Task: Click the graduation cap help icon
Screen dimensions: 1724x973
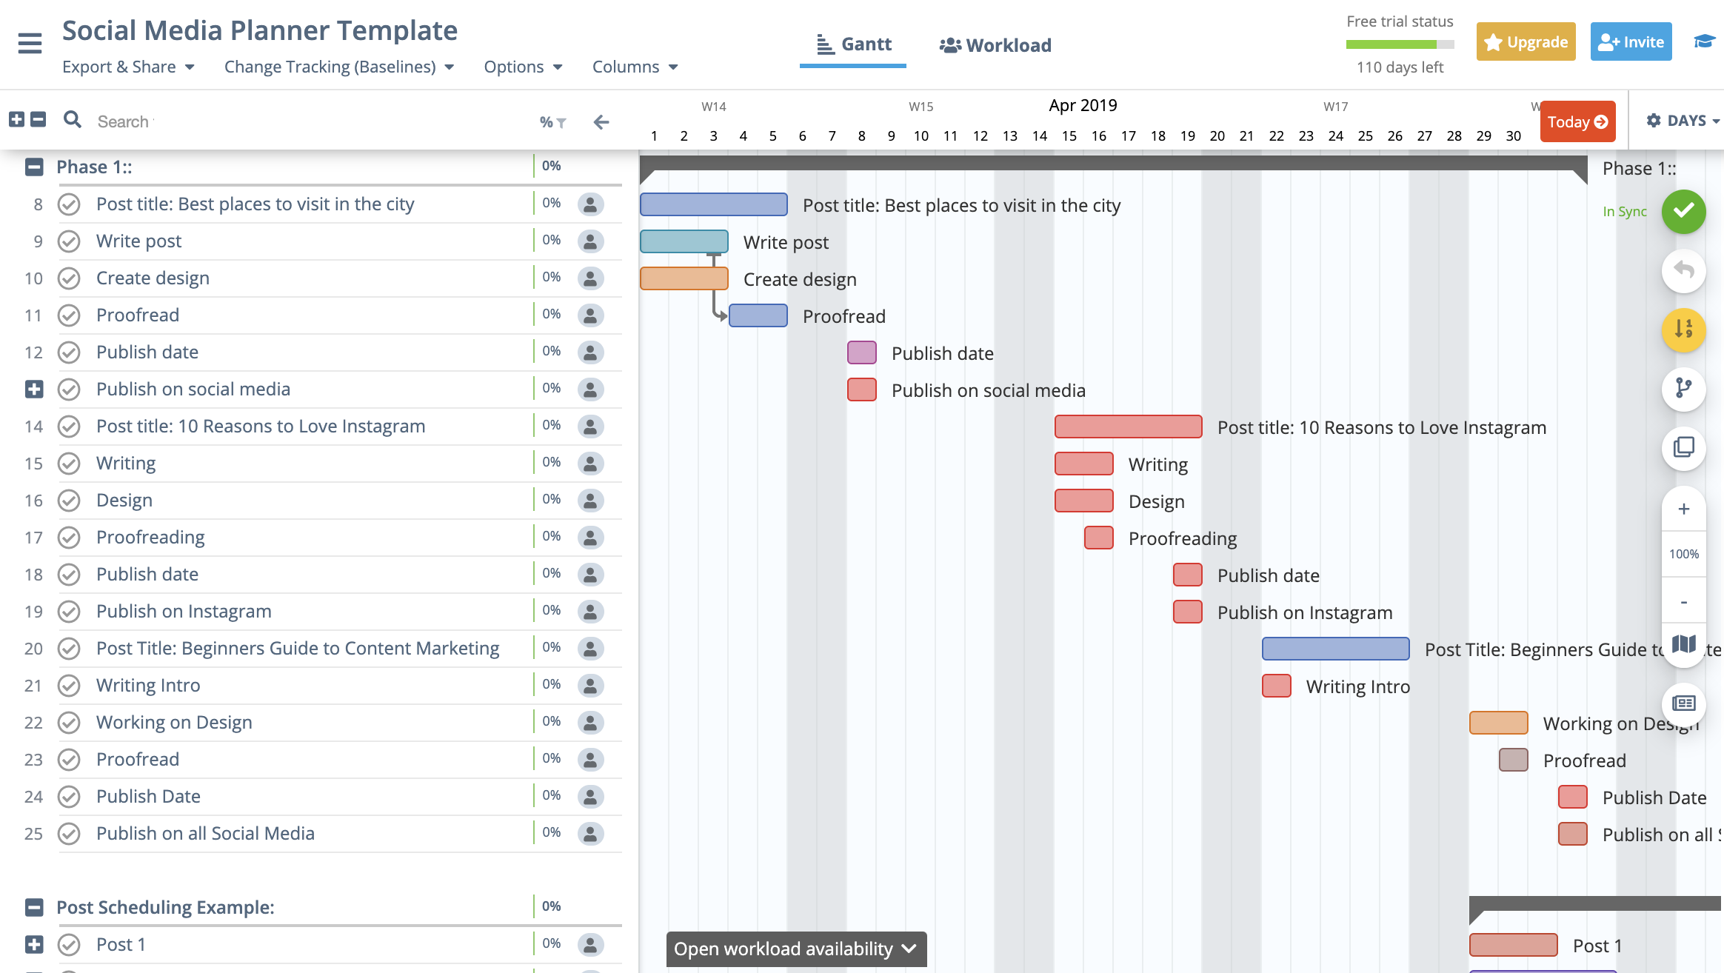Action: point(1704,41)
